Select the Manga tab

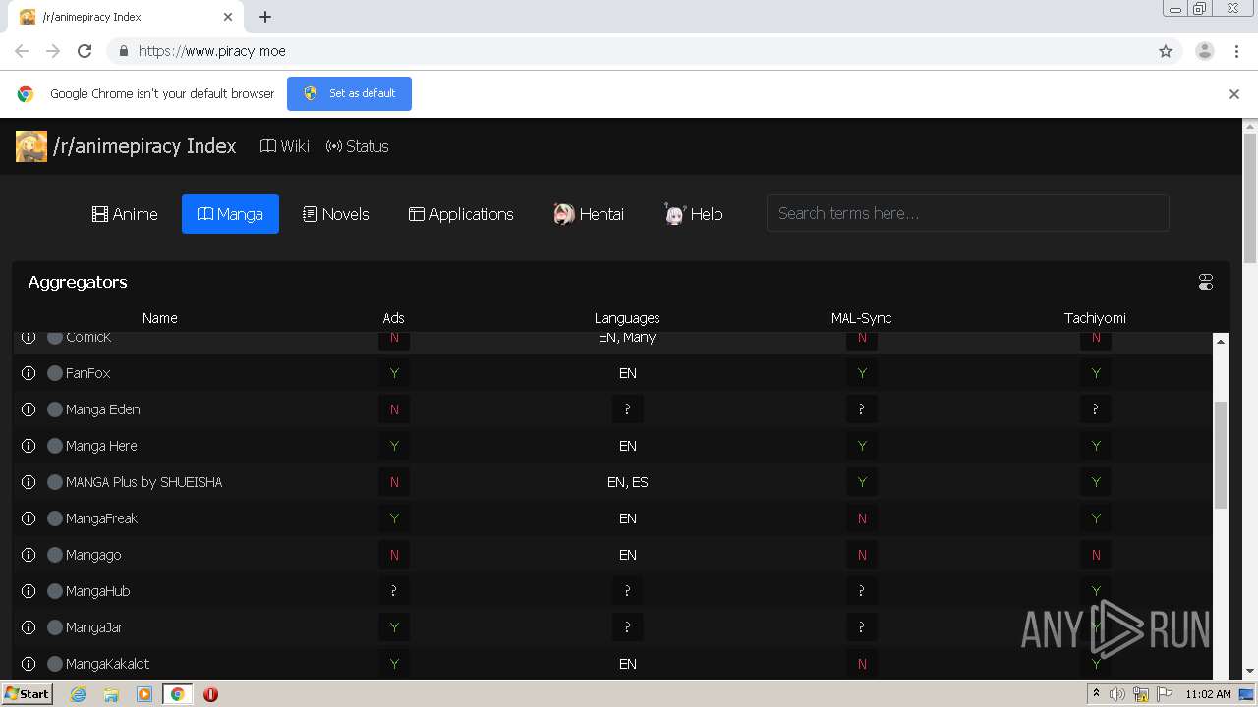click(x=230, y=214)
